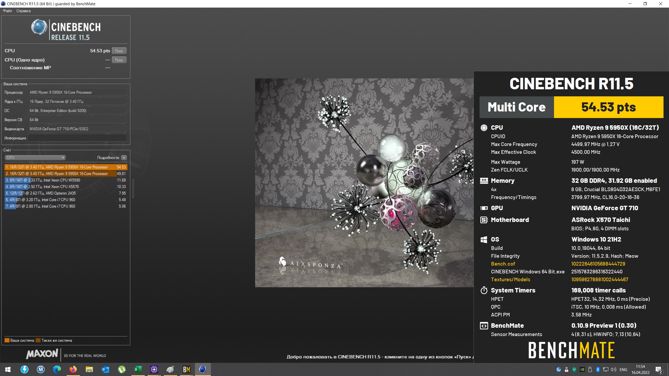Expand details with the Подробности arrow button
The height and width of the screenshot is (376, 669).
pos(124,157)
